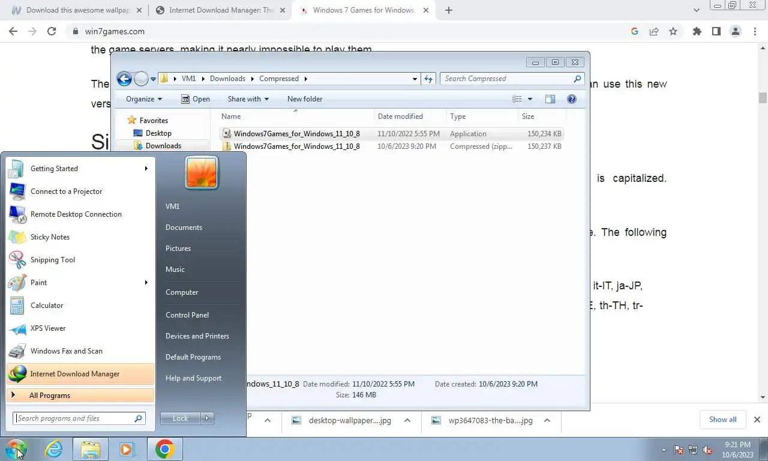Bookmark this page with star icon
This screenshot has height=461, width=768.
pyautogui.click(x=673, y=31)
